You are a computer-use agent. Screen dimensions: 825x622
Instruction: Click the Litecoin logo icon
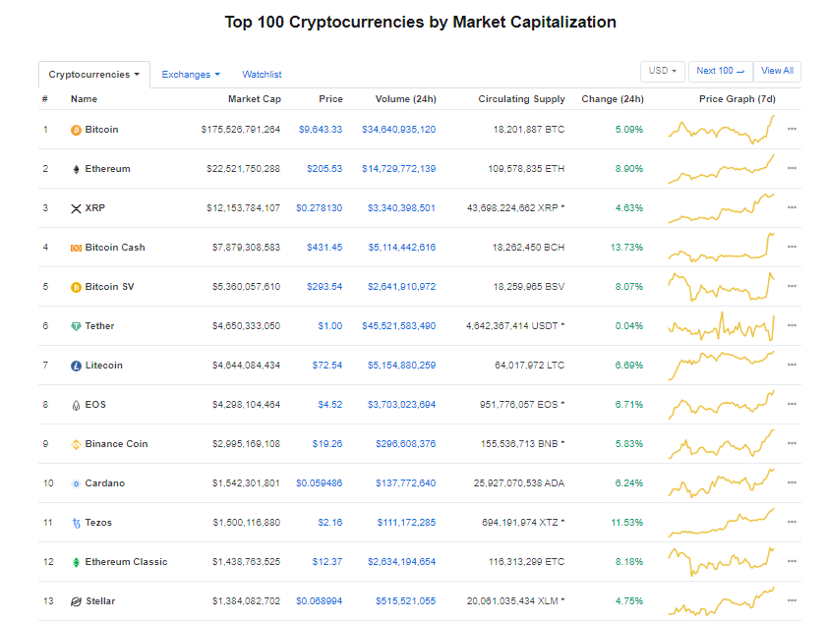pyautogui.click(x=76, y=366)
